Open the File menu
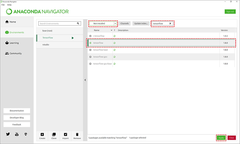This screenshot has width=240, height=144. pyautogui.click(x=3, y=5)
